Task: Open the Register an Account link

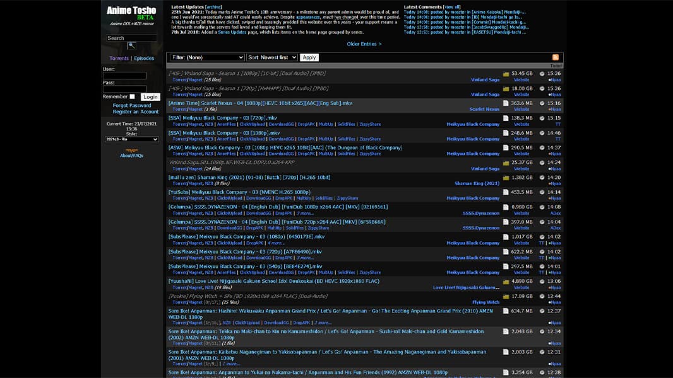Action: 136,112
